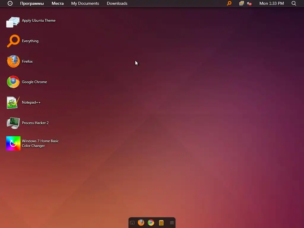Open the three-line menu in the dock
The width and height of the screenshot is (304, 228).
click(x=172, y=223)
